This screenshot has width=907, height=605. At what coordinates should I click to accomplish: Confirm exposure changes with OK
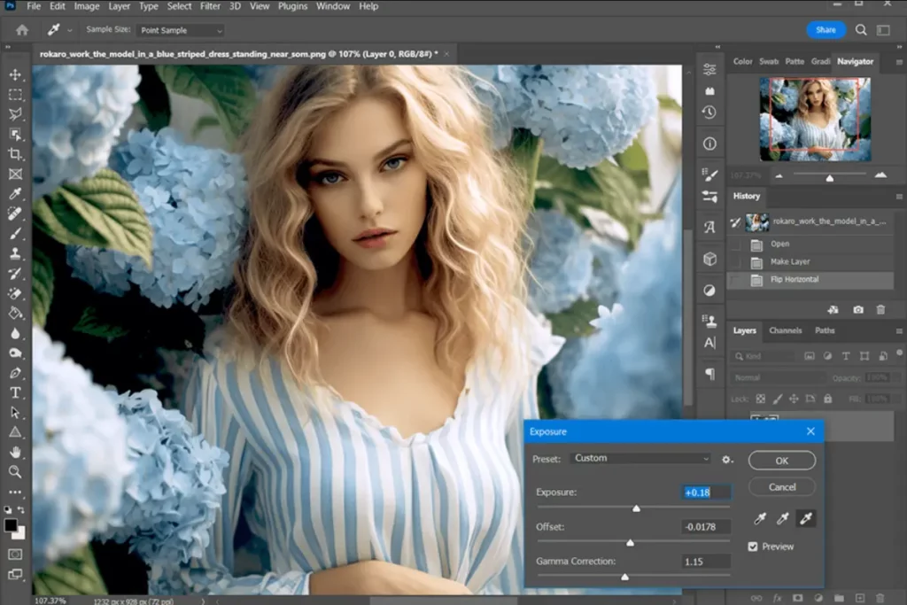click(782, 460)
